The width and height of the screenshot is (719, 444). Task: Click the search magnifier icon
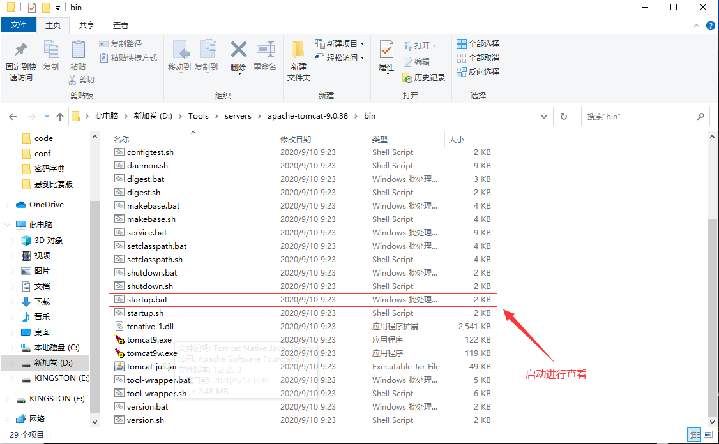(x=700, y=116)
